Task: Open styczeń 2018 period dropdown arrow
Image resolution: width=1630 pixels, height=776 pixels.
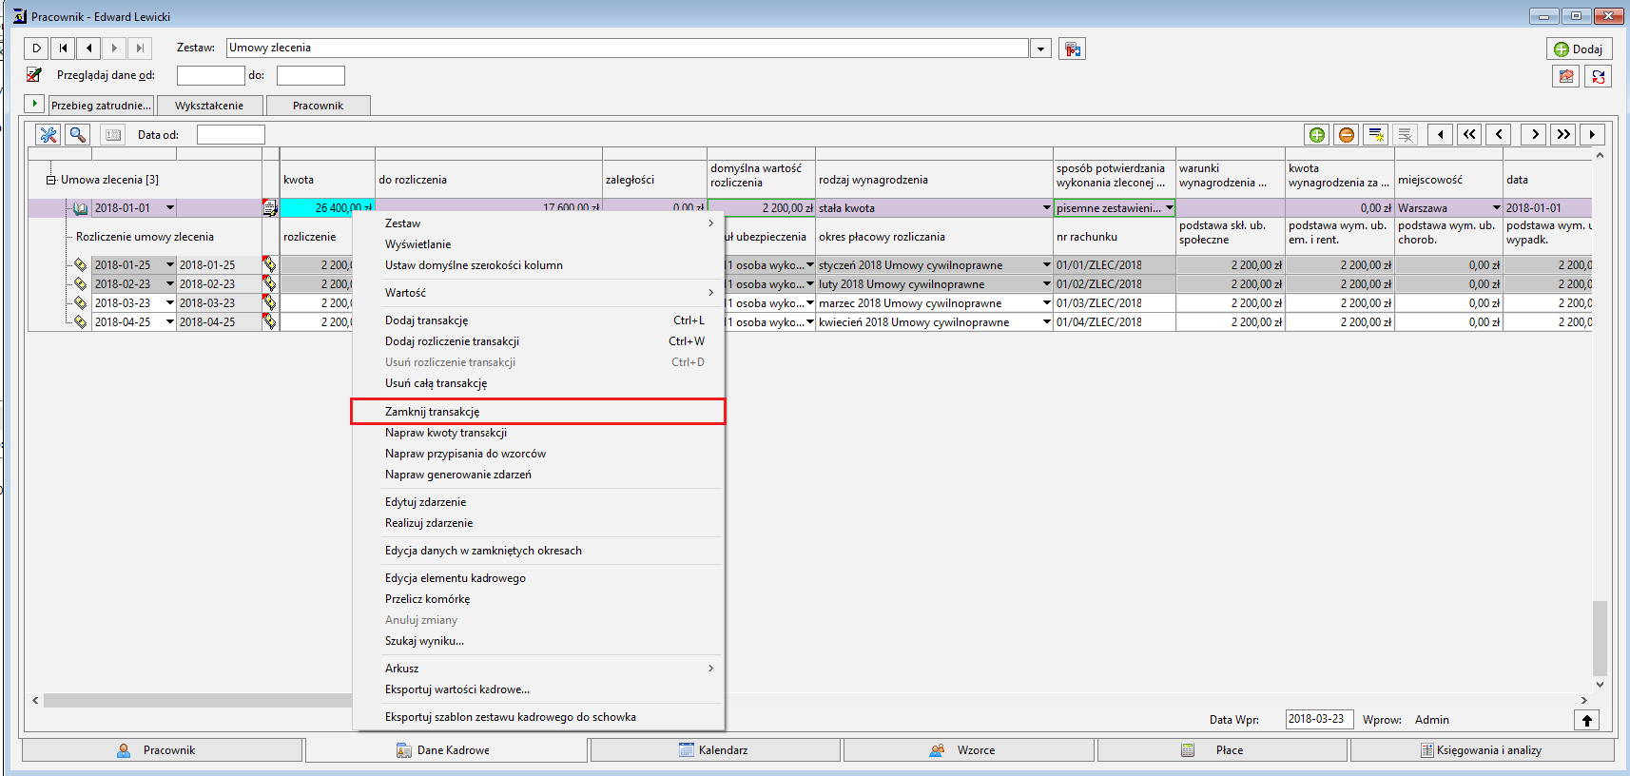Action: (1047, 265)
